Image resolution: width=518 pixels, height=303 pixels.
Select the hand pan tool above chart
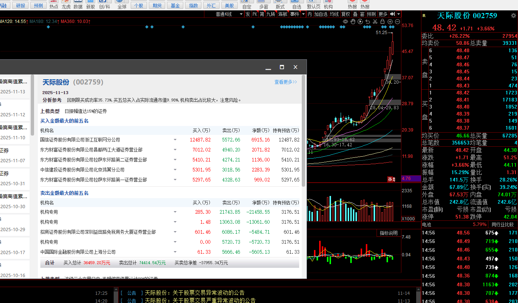tap(353, 22)
